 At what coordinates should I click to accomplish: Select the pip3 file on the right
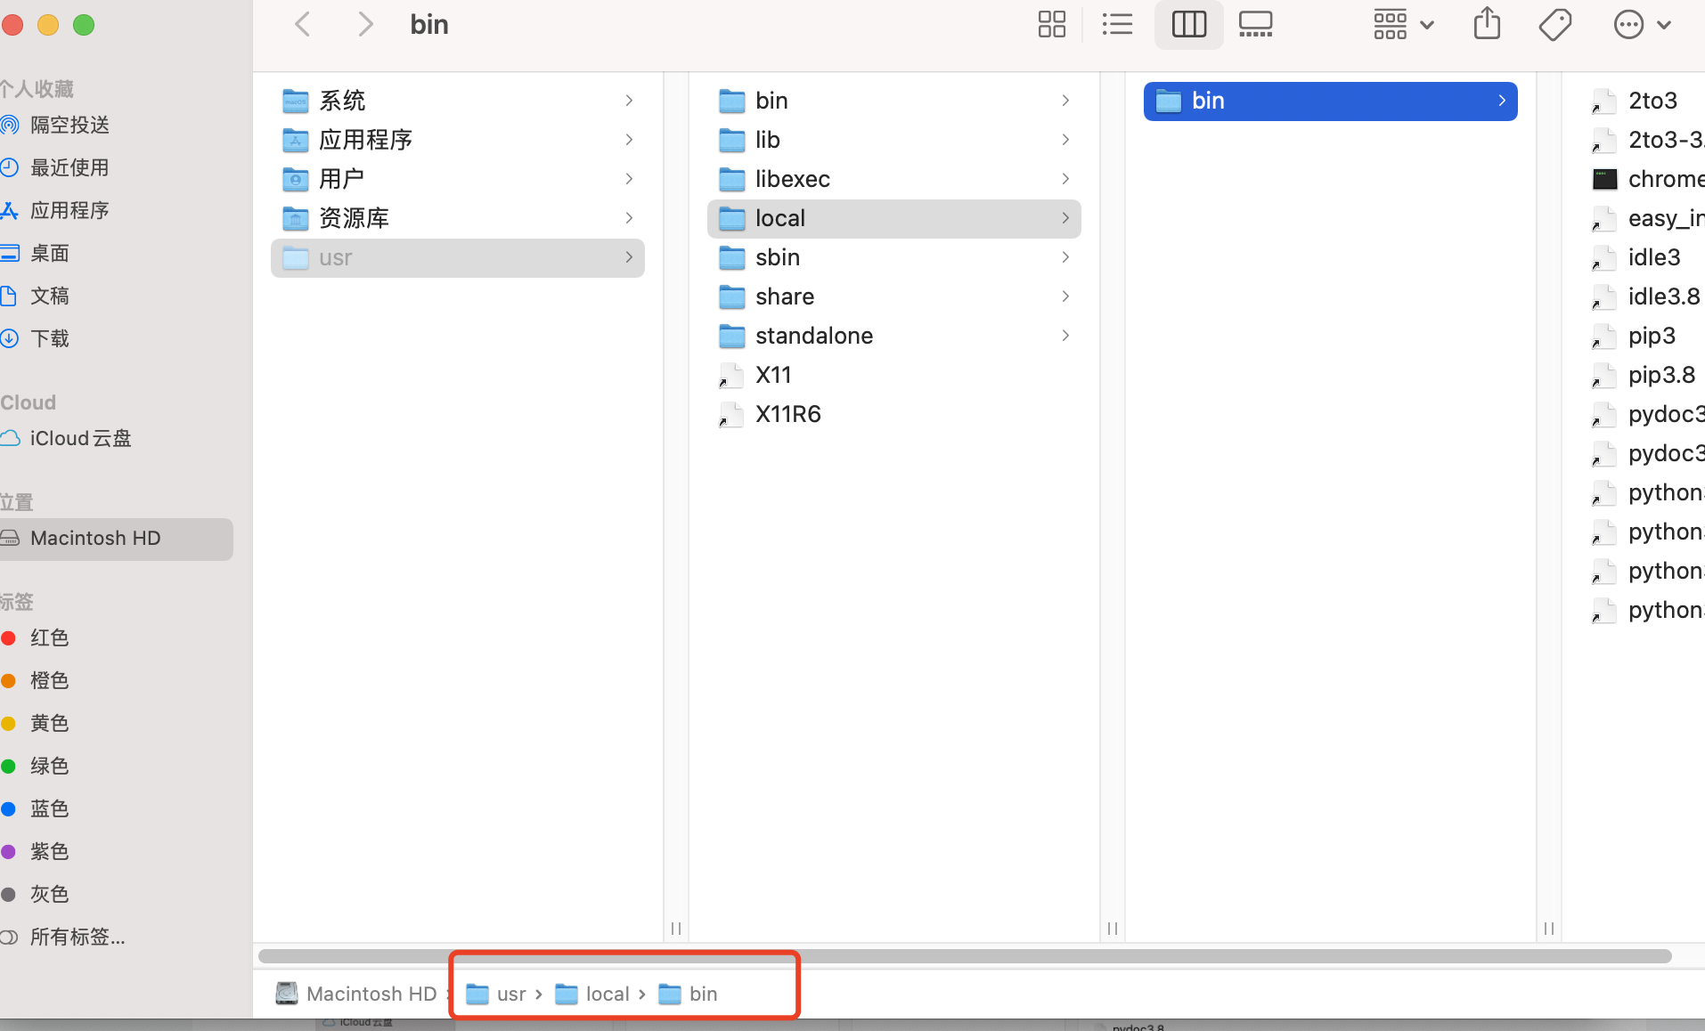pos(1652,336)
